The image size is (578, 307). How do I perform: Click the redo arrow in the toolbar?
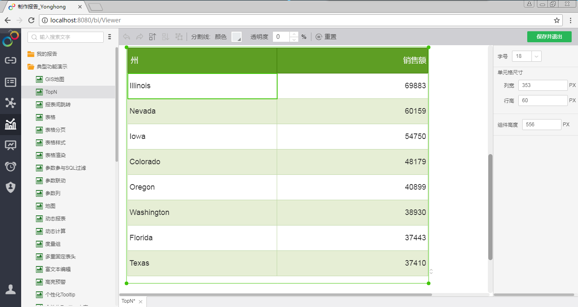click(x=140, y=37)
